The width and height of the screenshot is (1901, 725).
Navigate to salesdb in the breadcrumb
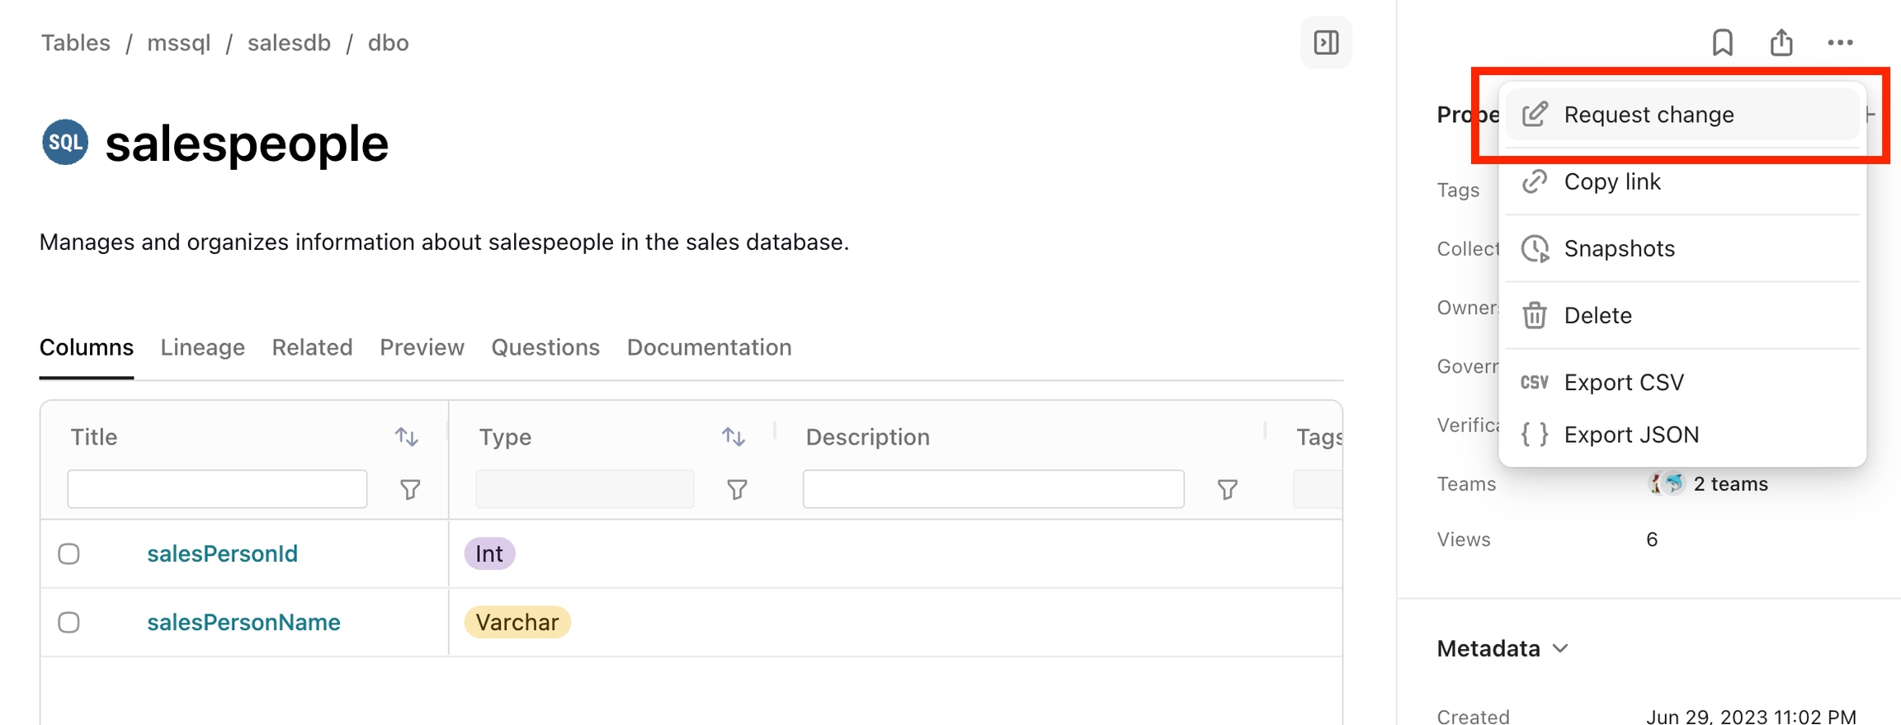pos(289,43)
